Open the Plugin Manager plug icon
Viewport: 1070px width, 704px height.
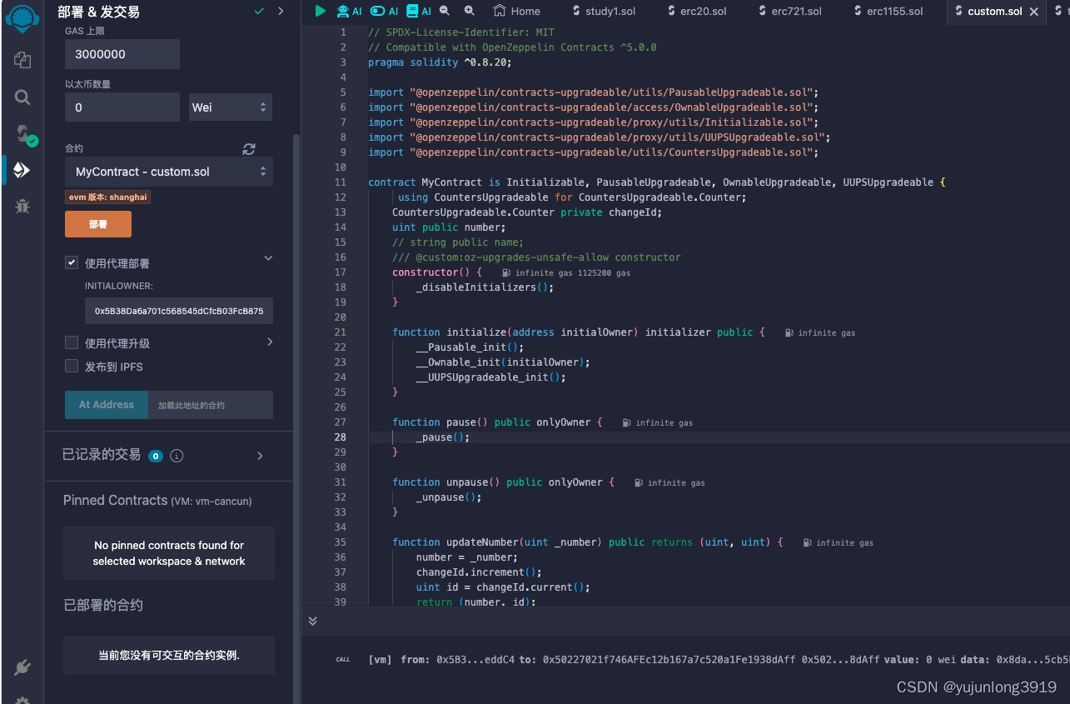(x=22, y=667)
